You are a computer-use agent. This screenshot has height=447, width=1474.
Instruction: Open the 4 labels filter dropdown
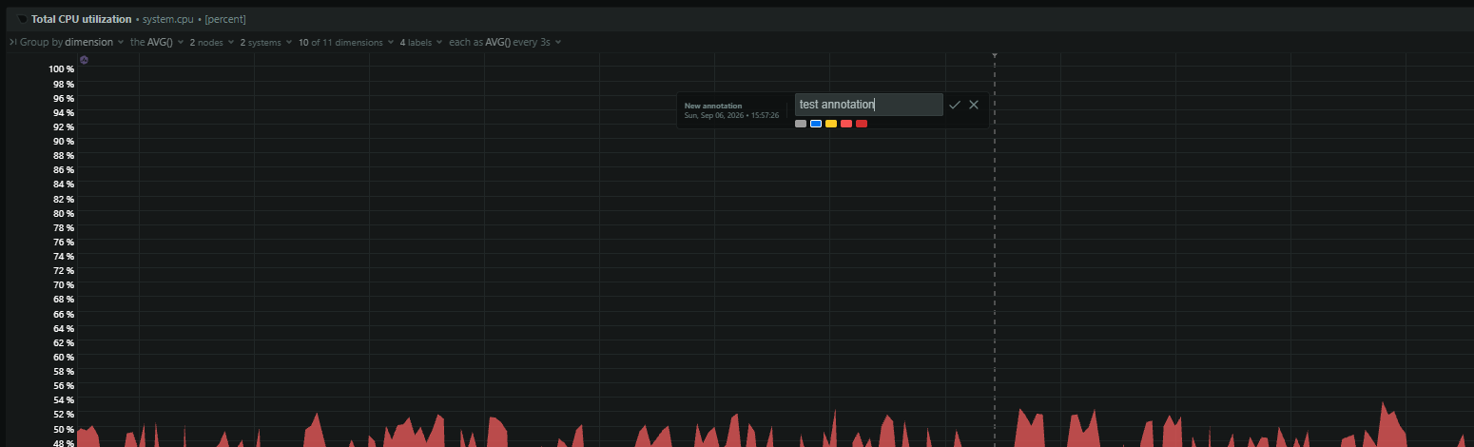click(x=421, y=42)
